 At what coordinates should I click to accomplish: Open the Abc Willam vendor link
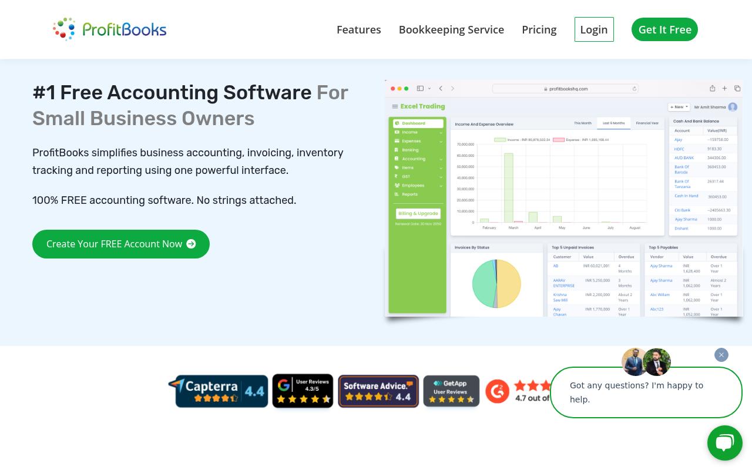pyautogui.click(x=660, y=294)
